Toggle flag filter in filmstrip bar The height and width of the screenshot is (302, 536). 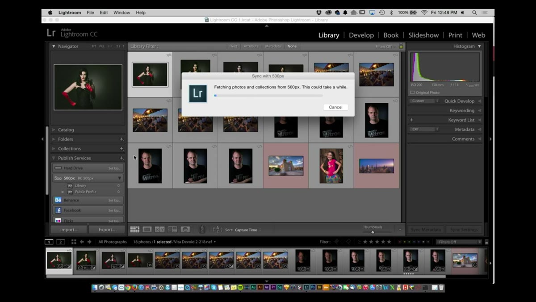337,242
